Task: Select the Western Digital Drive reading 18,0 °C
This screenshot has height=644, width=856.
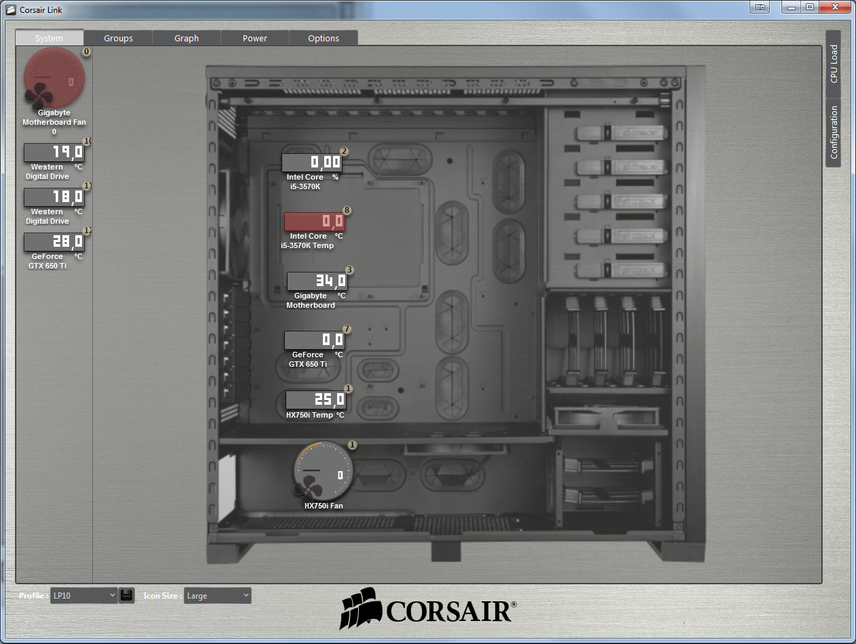Action: click(x=54, y=197)
